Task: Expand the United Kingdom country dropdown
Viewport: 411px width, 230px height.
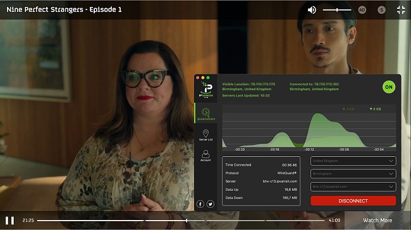Action: pyautogui.click(x=353, y=161)
